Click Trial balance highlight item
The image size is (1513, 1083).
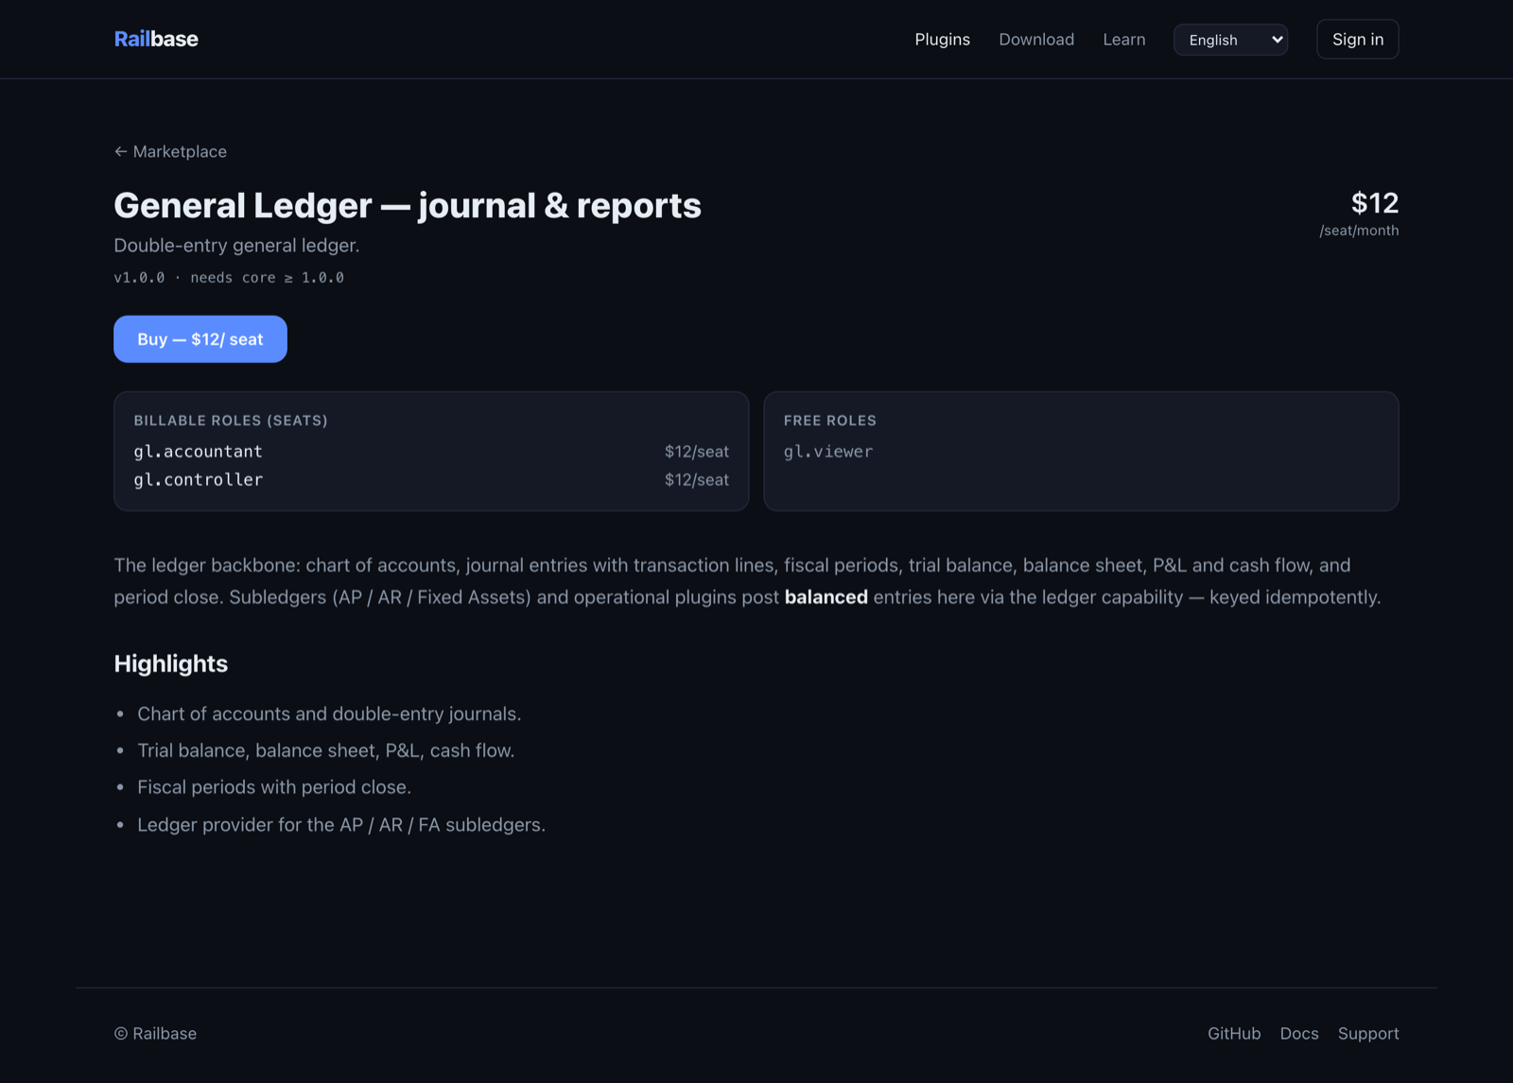click(326, 750)
